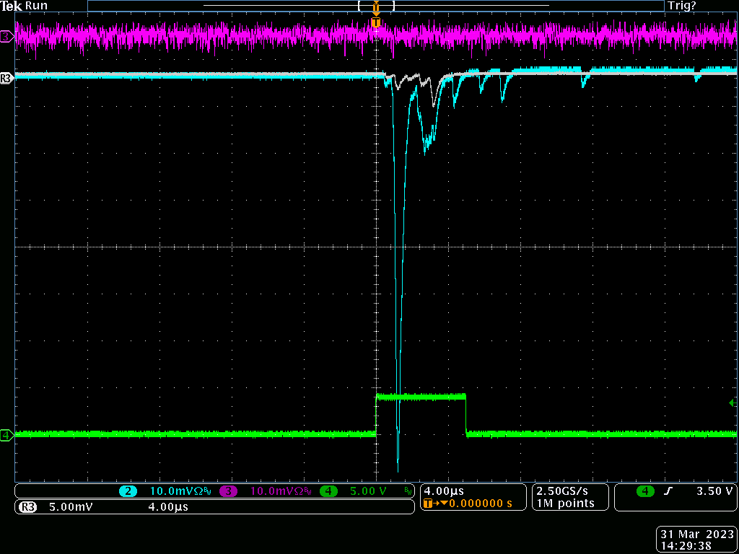Open the 1M points record length readout
This screenshot has width=739, height=554.
click(565, 504)
